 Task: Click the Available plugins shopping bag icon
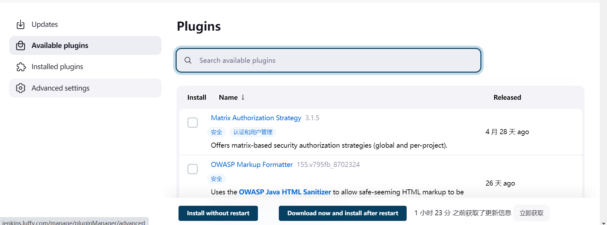pyautogui.click(x=21, y=45)
